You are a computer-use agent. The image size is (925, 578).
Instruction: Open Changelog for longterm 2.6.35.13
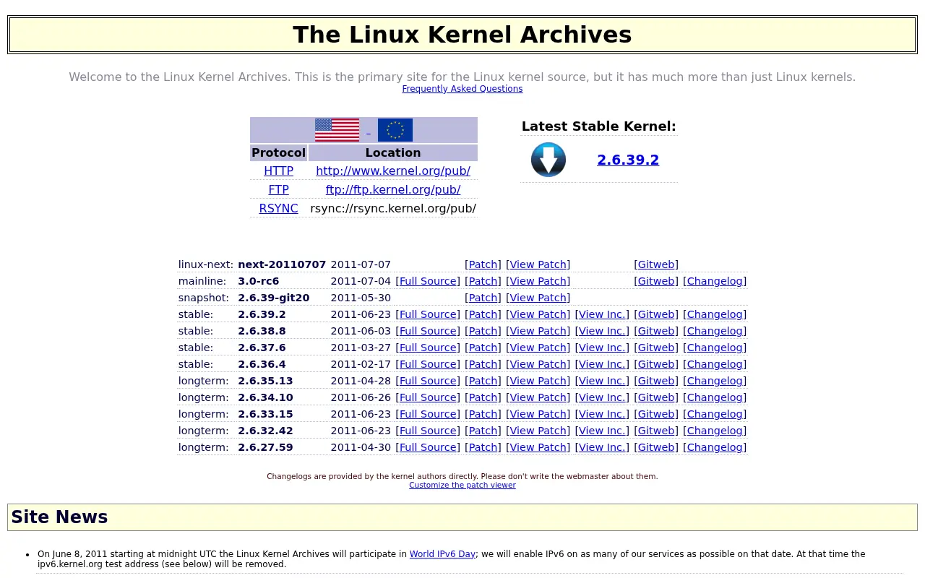(715, 381)
